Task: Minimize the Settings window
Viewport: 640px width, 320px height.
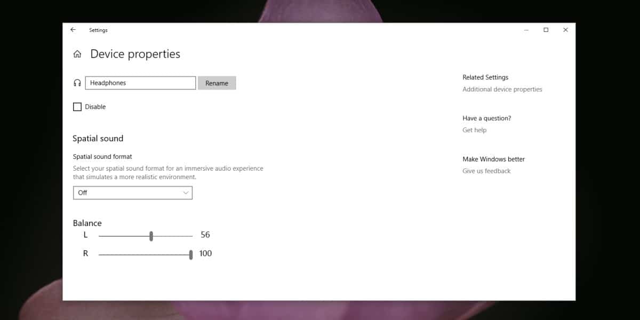Action: (x=526, y=30)
